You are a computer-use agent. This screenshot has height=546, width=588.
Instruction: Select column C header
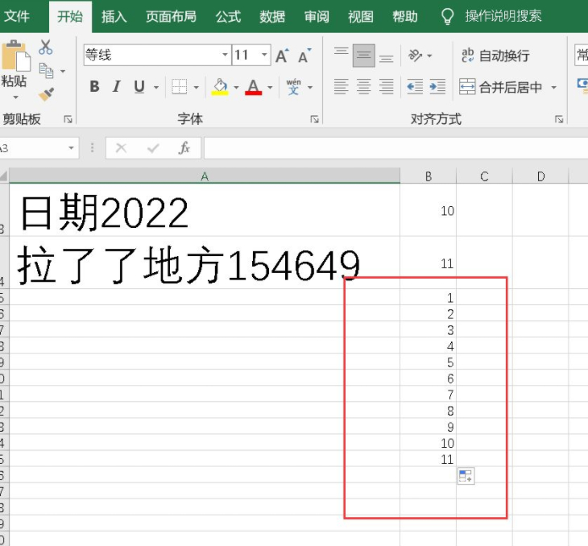pyautogui.click(x=485, y=176)
